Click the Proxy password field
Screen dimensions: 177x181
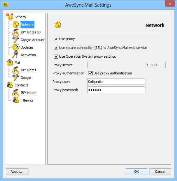[116, 90]
